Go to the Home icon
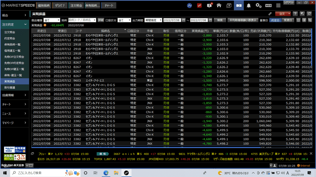316x177 pixels. (x=219, y=6)
